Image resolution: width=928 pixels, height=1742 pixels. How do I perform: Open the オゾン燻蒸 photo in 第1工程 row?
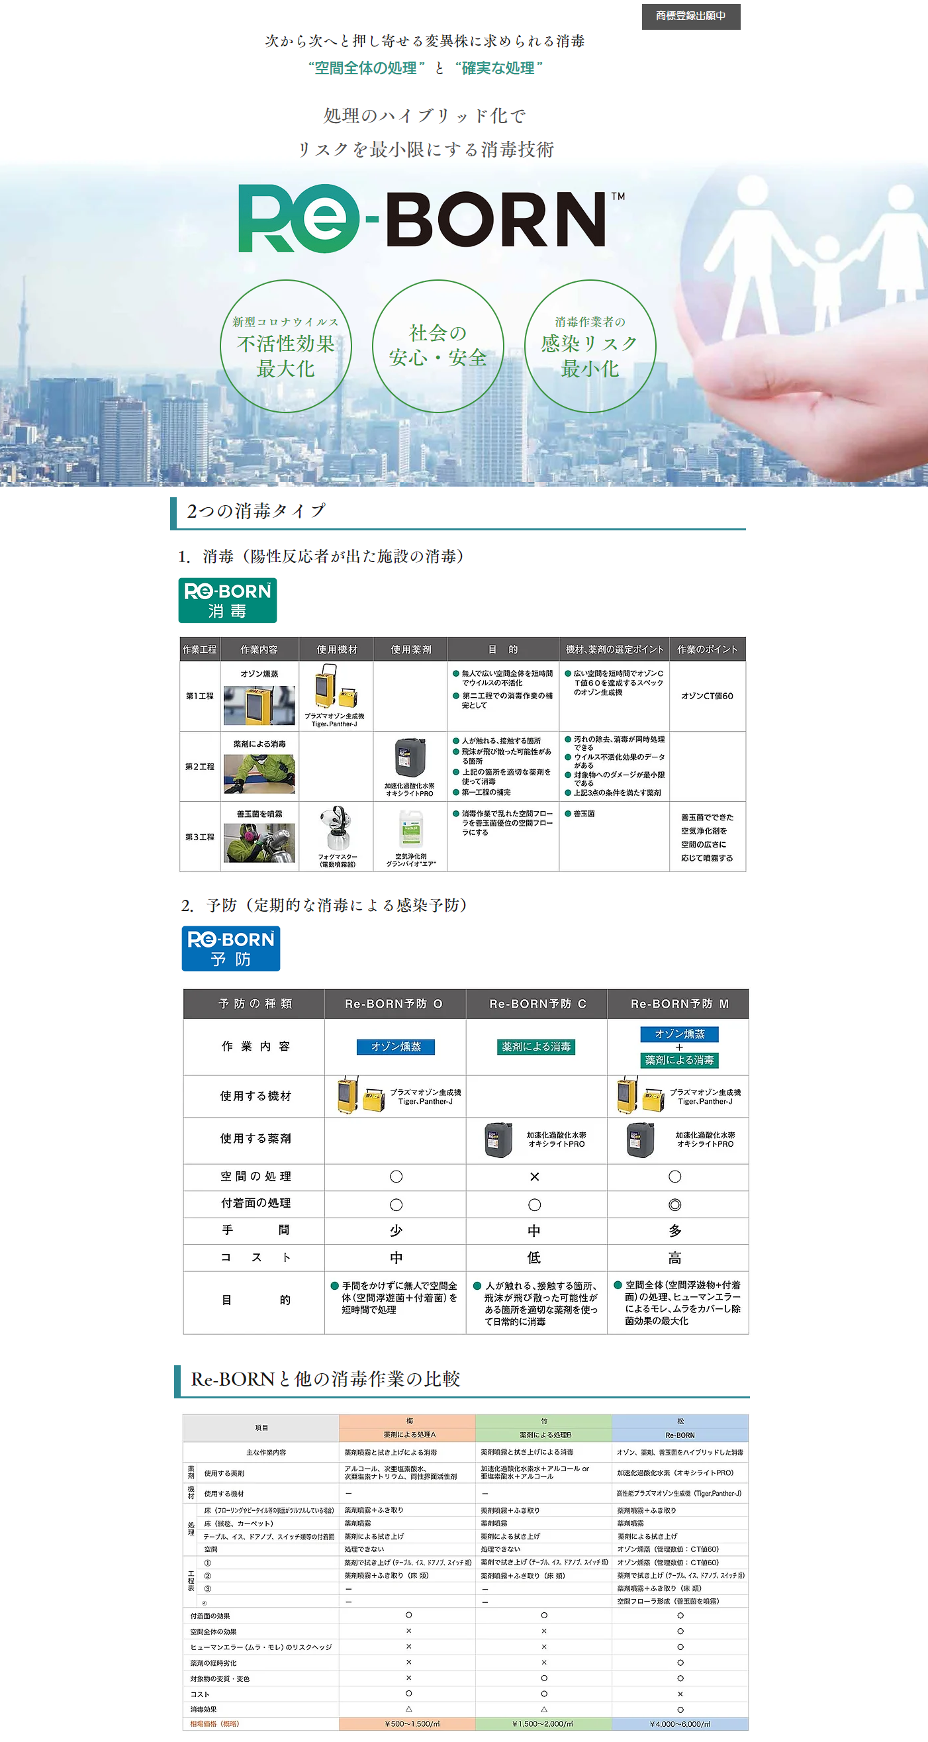(259, 705)
